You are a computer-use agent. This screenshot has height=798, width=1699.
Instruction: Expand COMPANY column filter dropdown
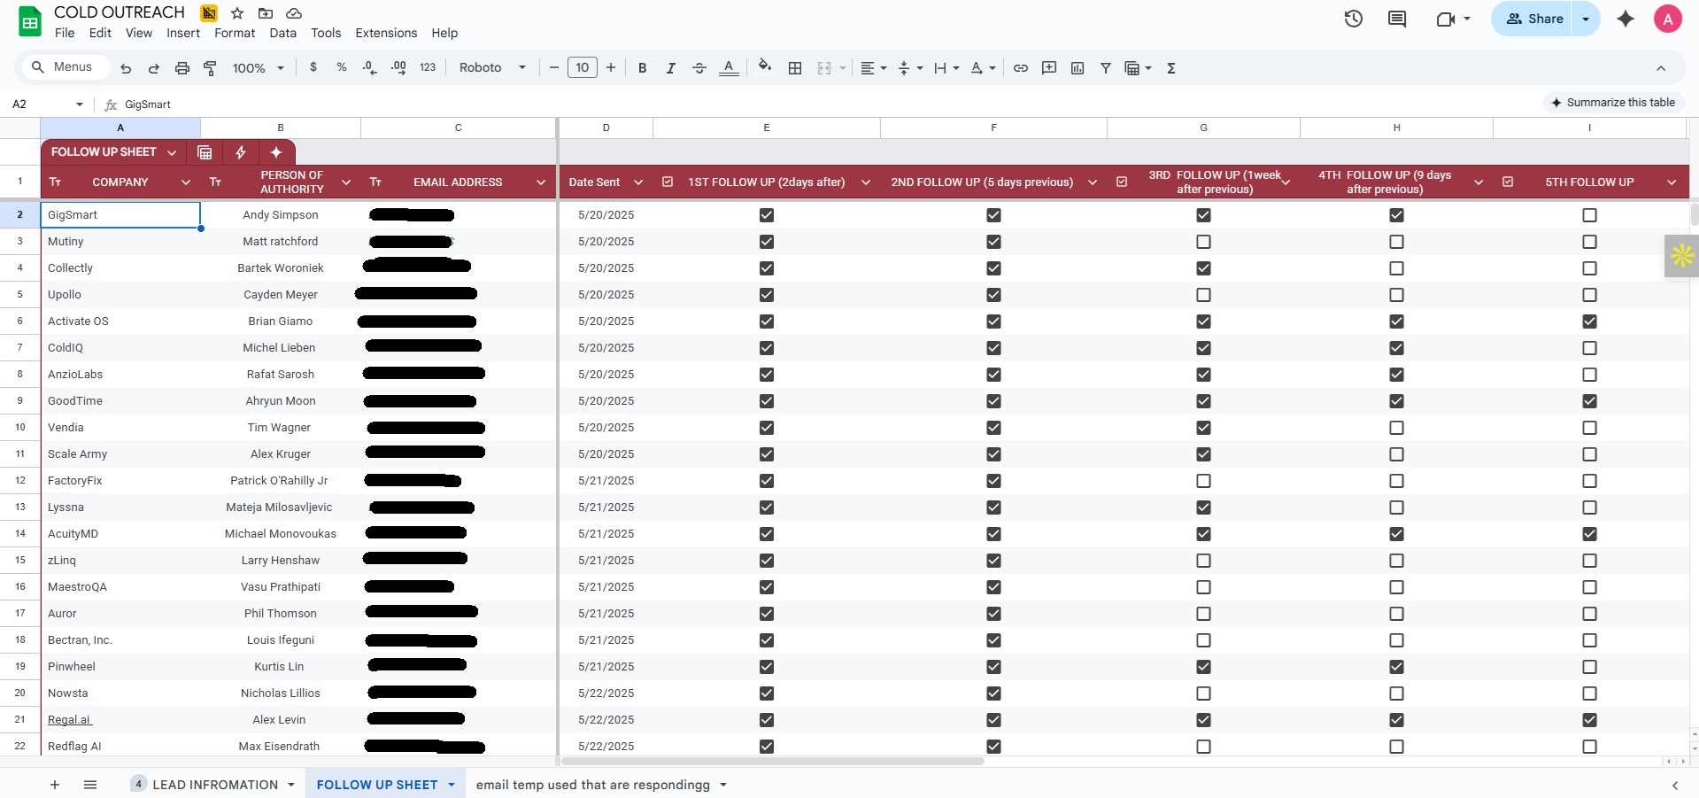coord(186,182)
